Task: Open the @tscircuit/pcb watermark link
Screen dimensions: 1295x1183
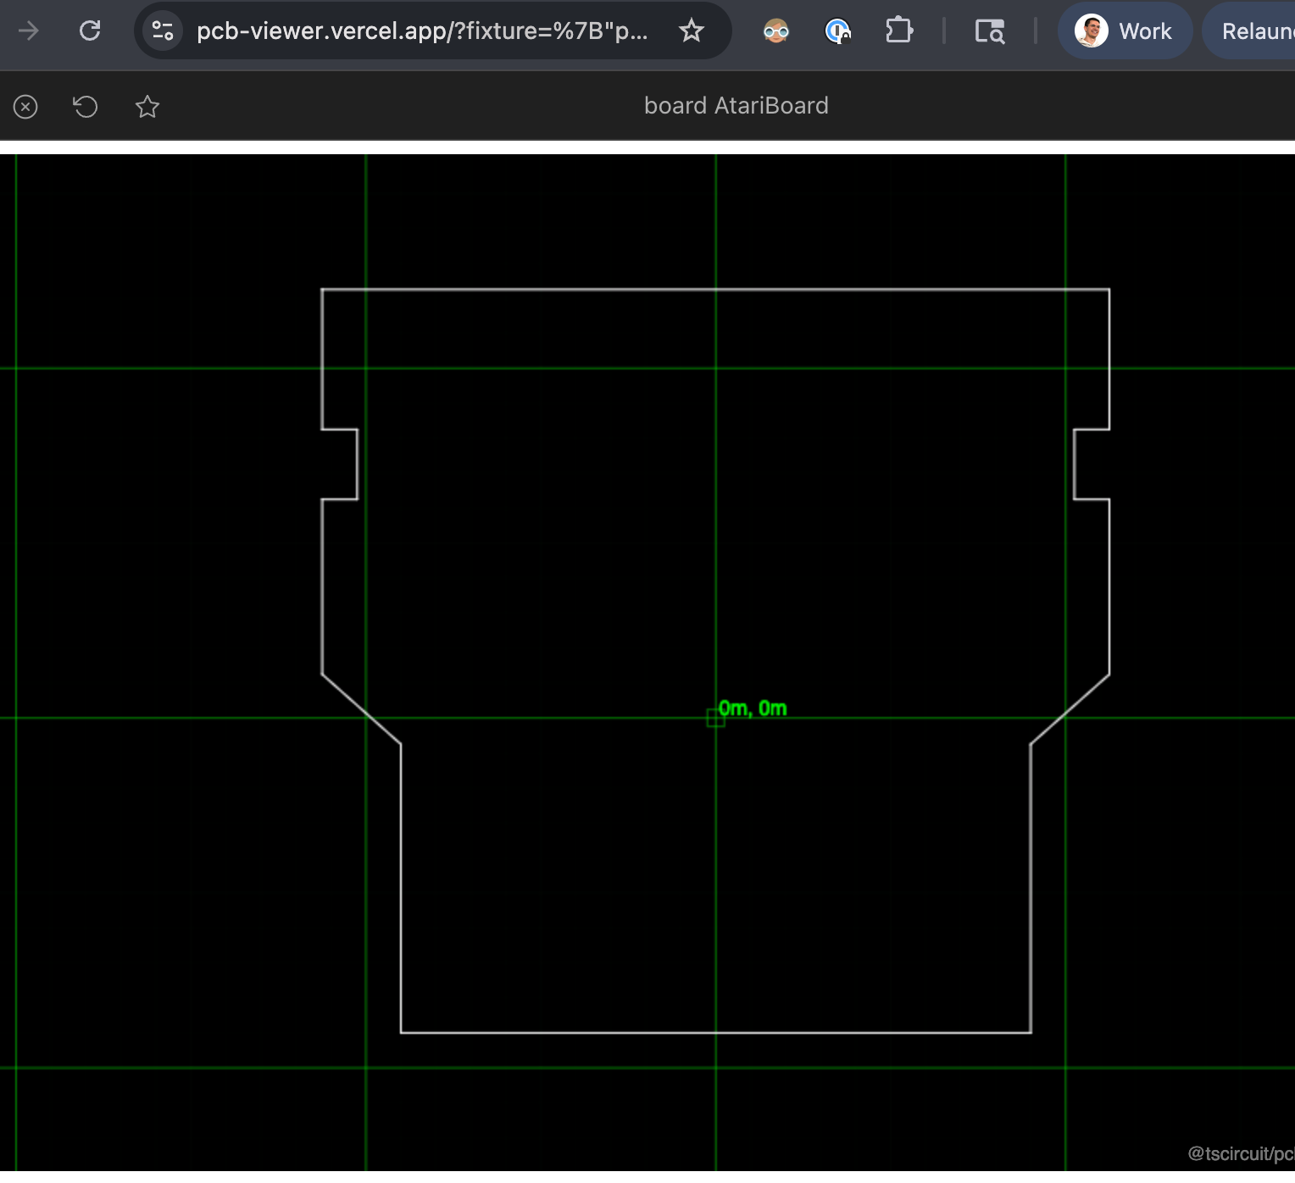Action: point(1241,1153)
